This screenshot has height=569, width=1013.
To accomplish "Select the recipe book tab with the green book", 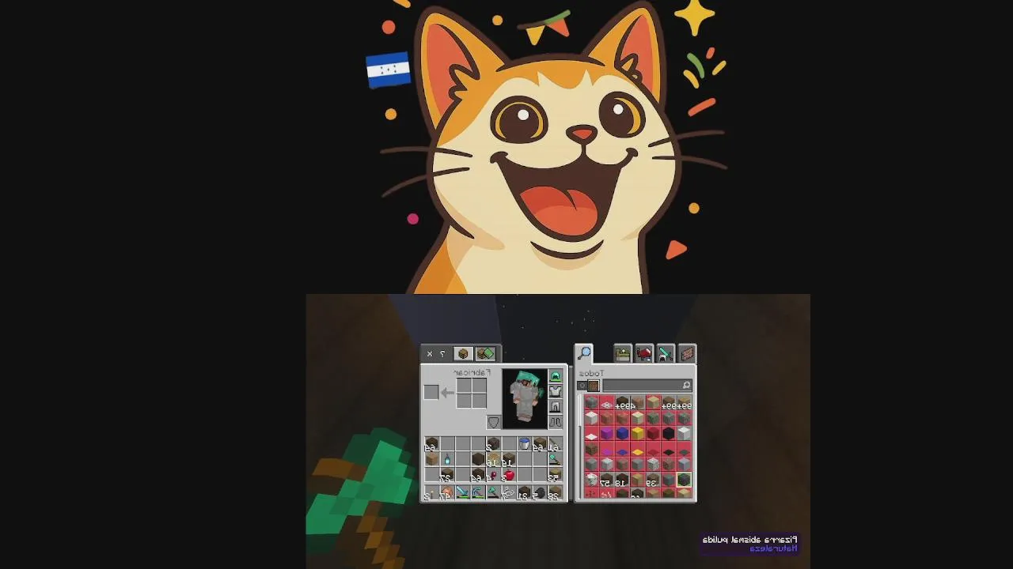I will point(485,353).
